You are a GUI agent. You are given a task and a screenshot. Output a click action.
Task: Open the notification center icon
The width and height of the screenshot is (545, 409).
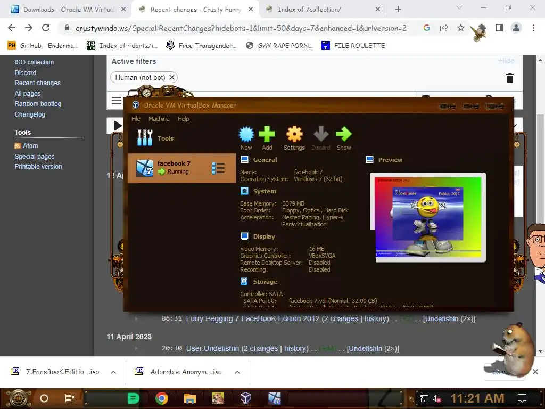pos(522,398)
